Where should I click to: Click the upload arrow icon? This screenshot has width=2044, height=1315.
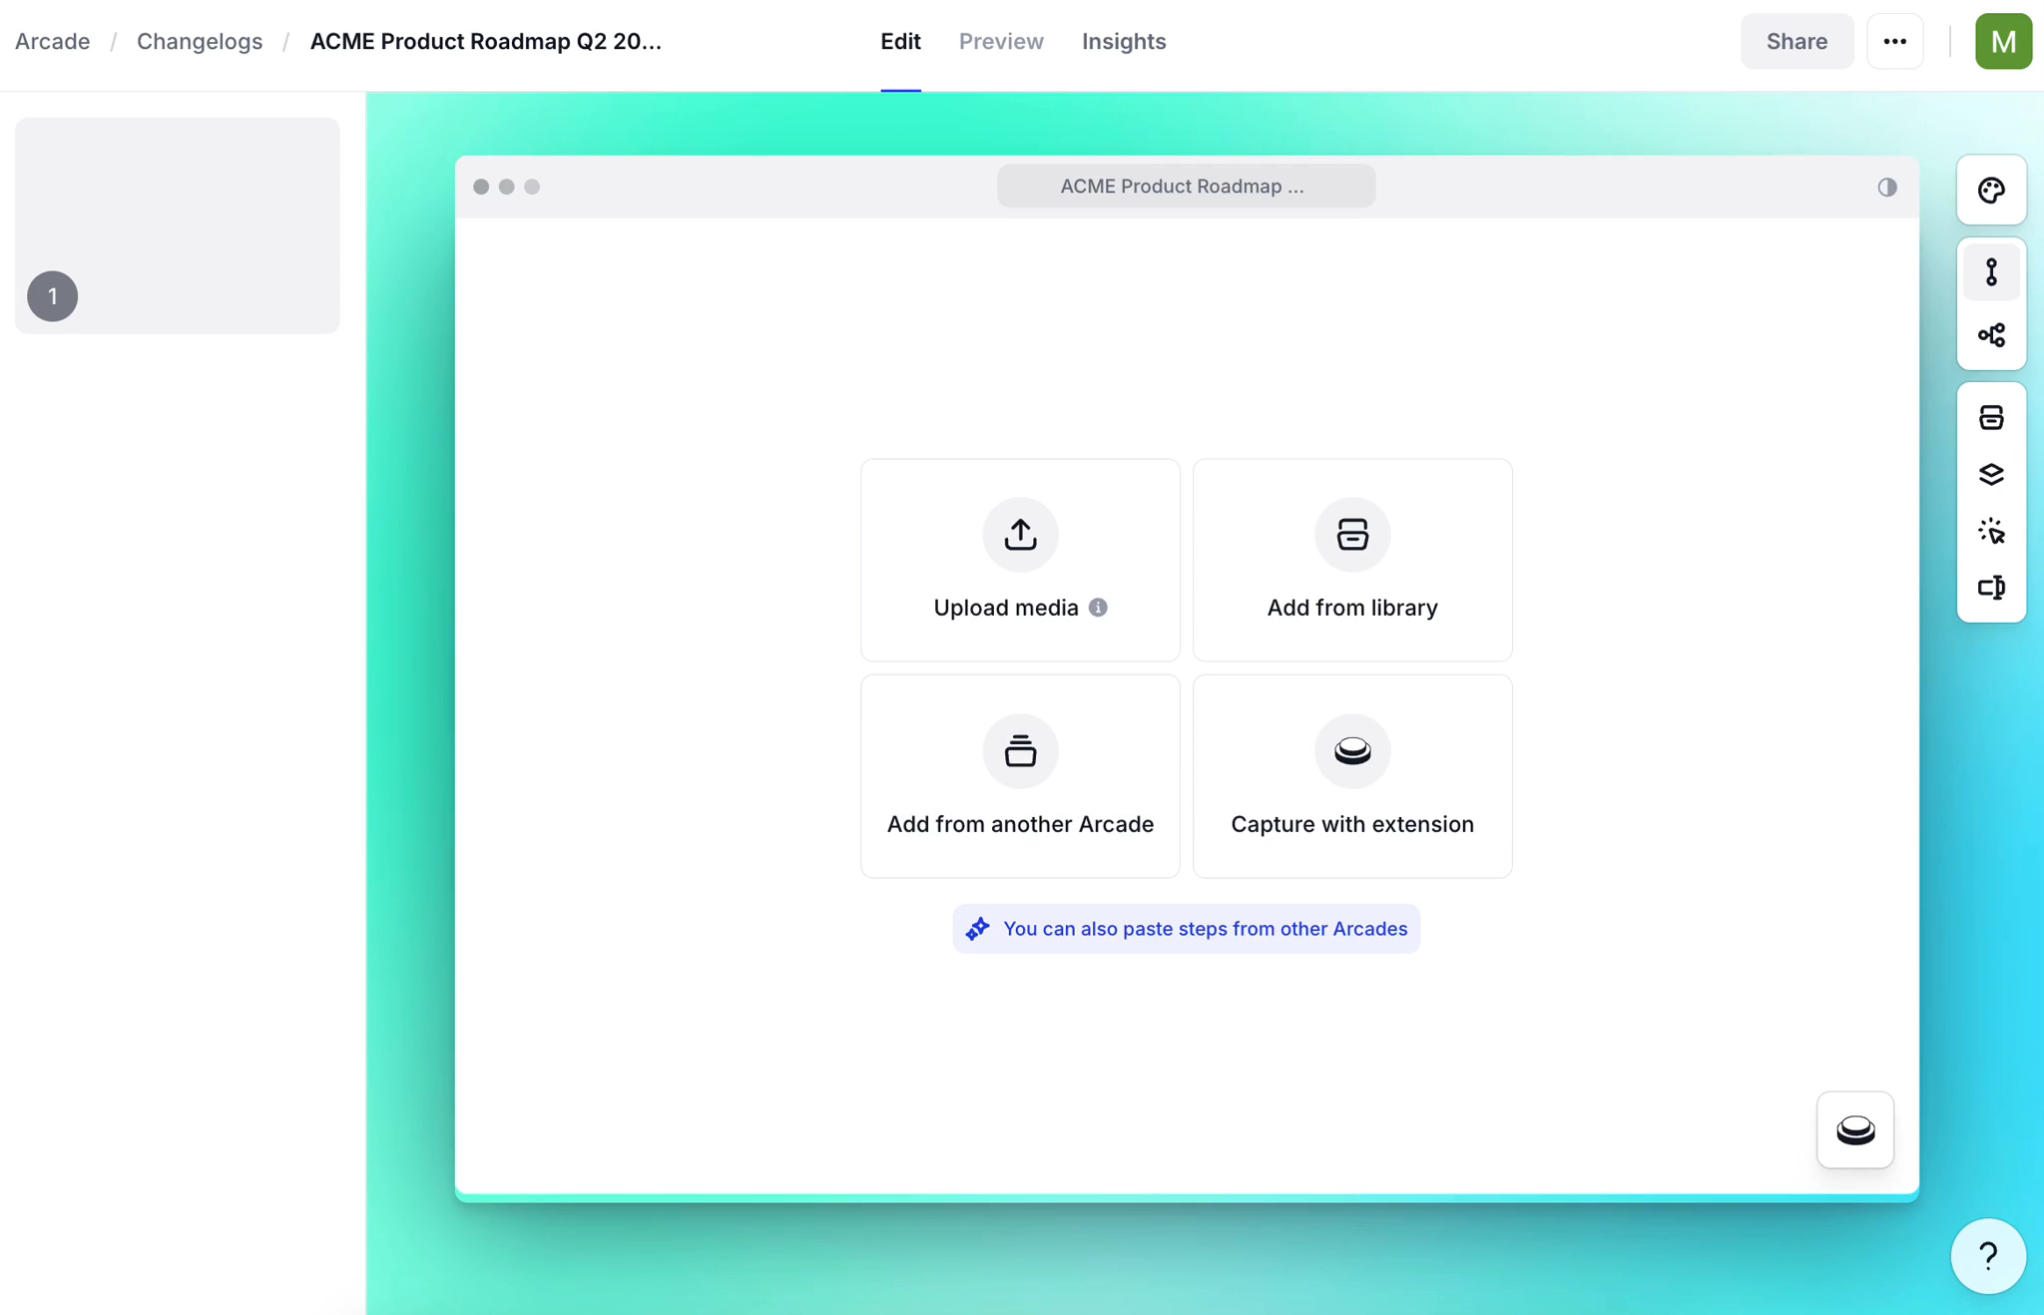coord(1020,535)
